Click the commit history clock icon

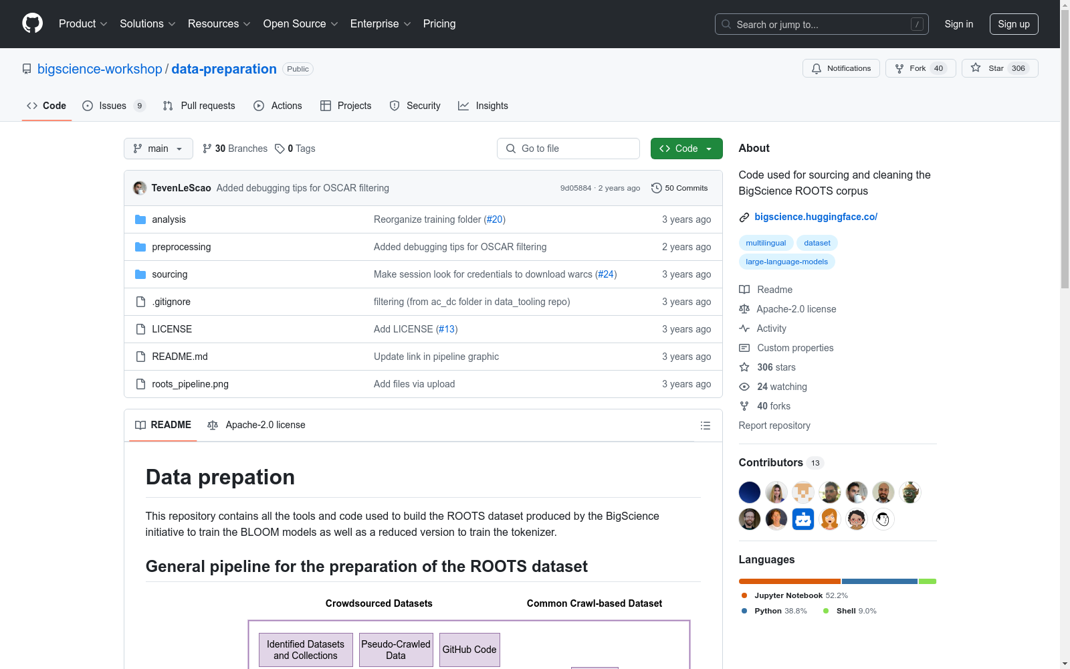click(x=657, y=188)
